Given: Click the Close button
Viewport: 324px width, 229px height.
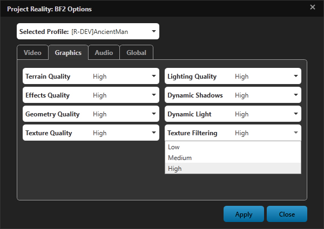Looking at the screenshot, I should 287,214.
